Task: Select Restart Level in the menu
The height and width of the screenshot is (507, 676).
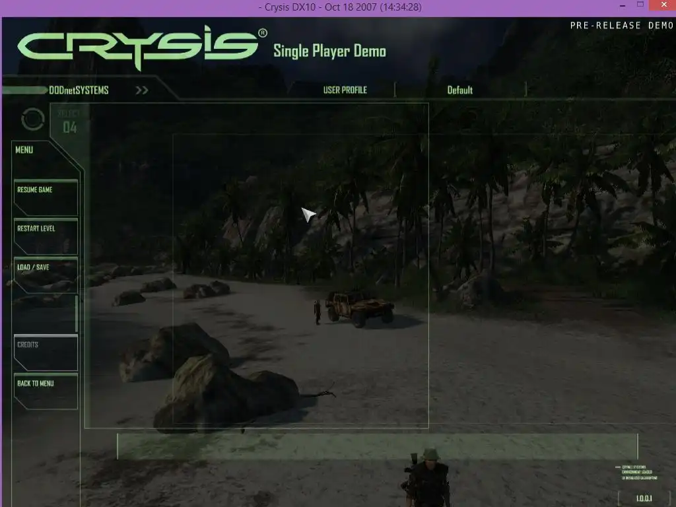Action: pyautogui.click(x=46, y=236)
